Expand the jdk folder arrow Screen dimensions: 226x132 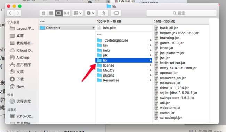[x=151, y=55]
